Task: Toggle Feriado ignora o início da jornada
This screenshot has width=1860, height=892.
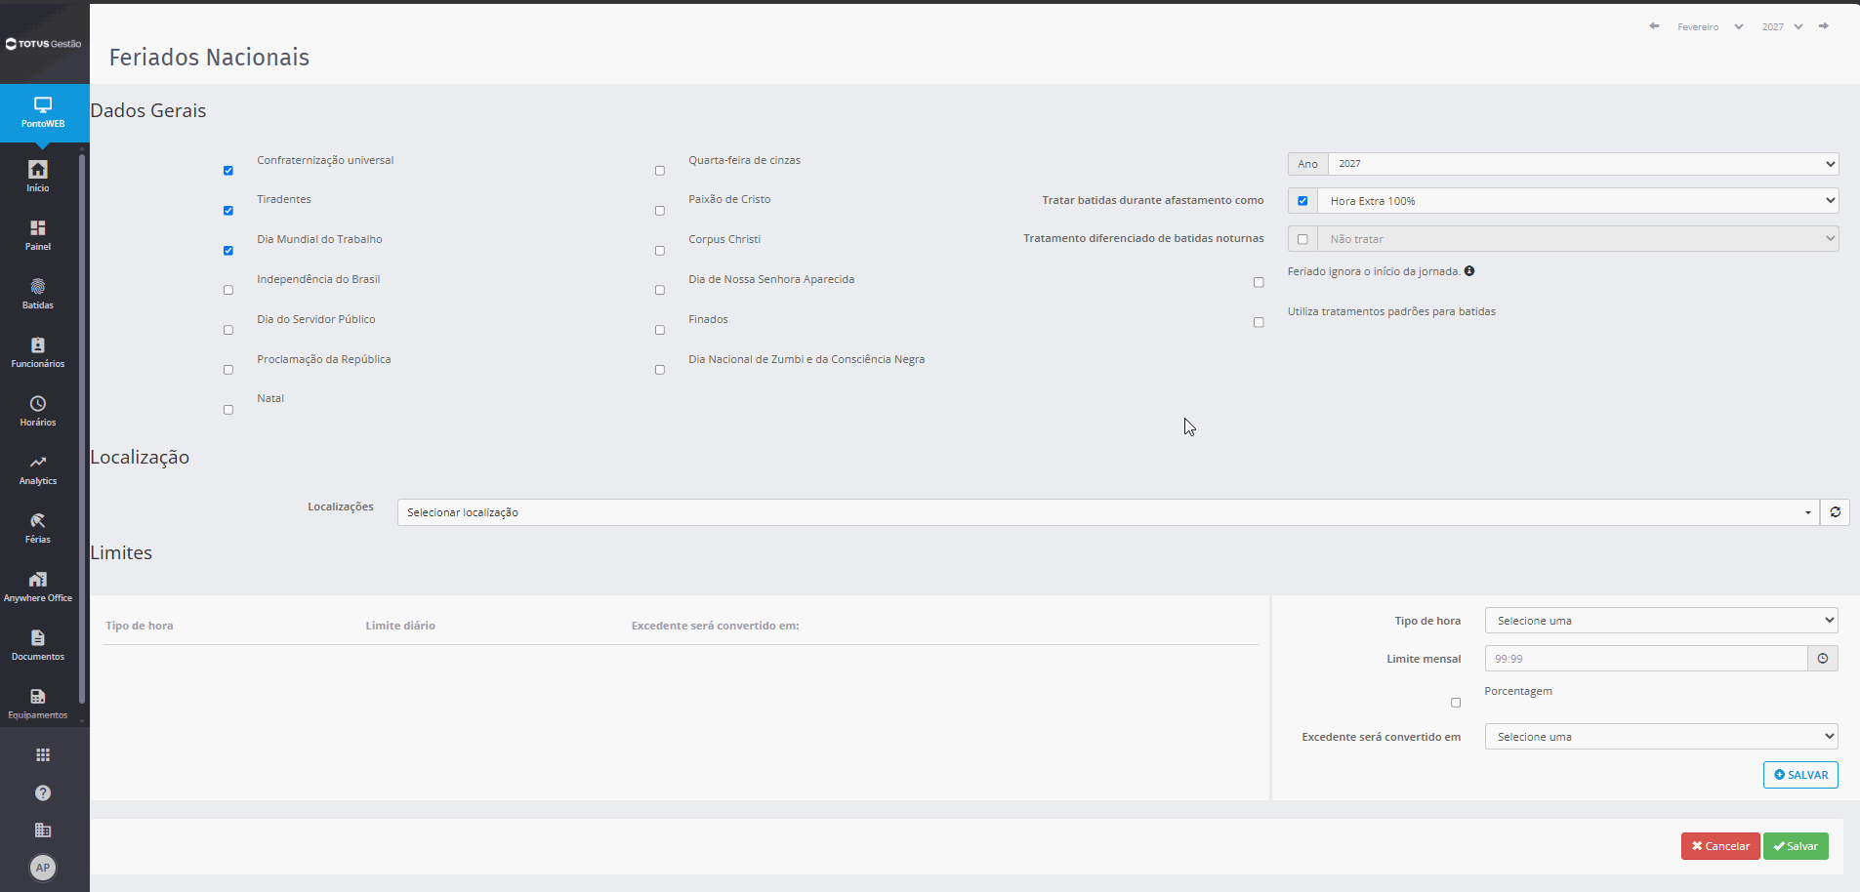Action: [x=1259, y=282]
